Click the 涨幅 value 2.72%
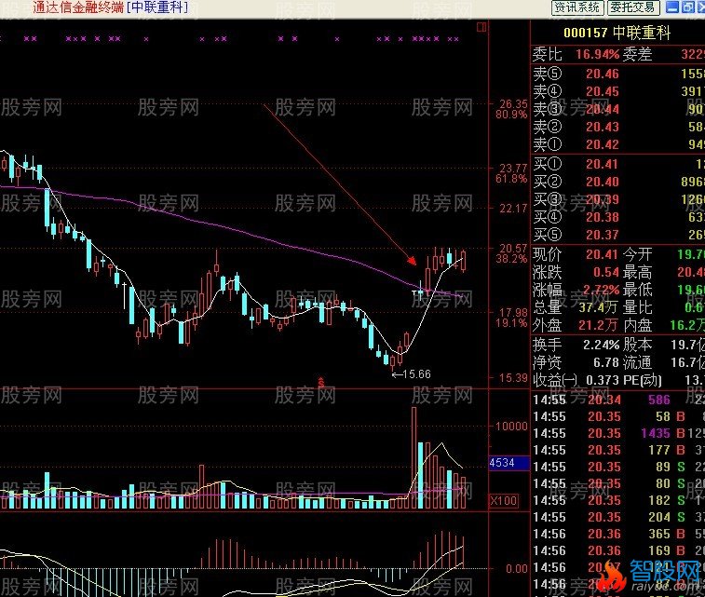The image size is (705, 597). (x=601, y=290)
